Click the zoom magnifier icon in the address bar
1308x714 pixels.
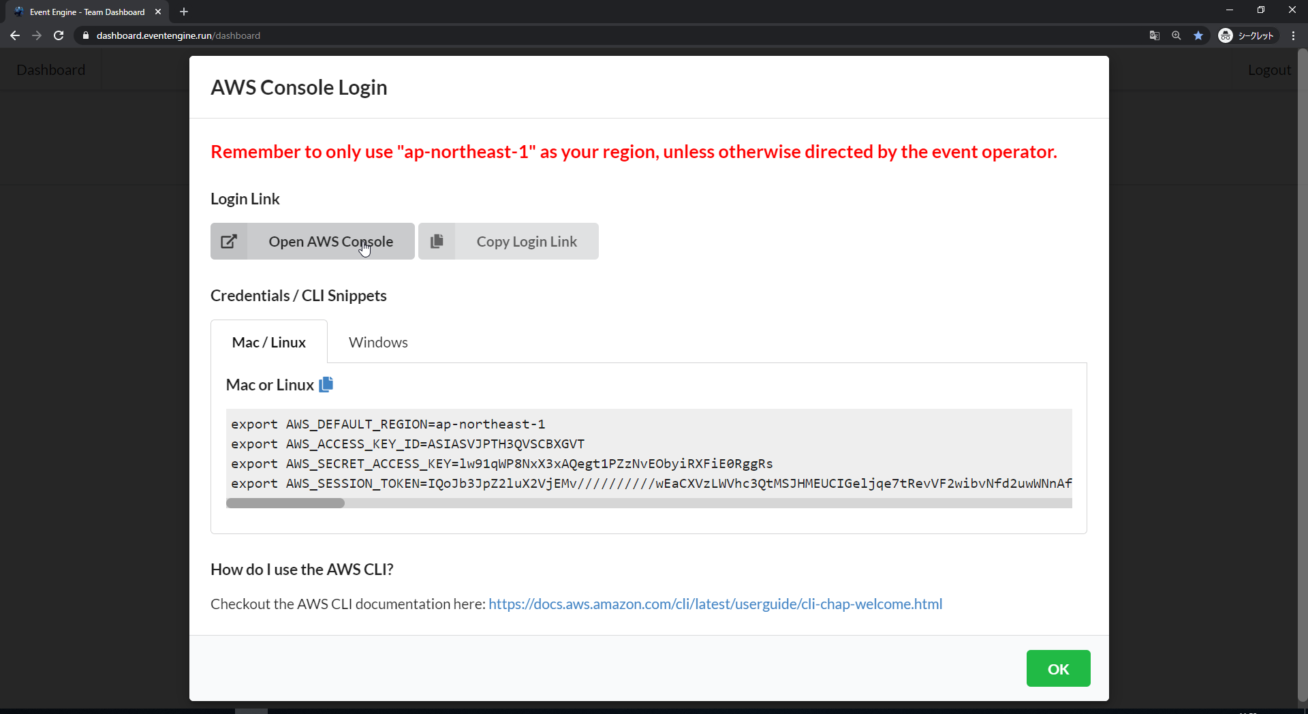pos(1177,35)
